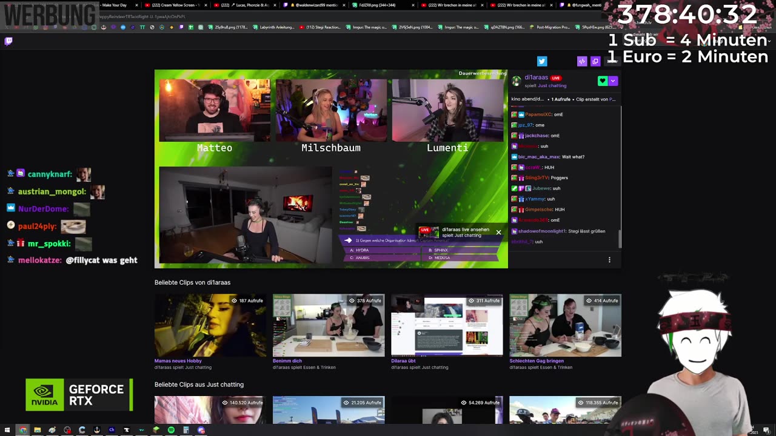Select chat user 'Jubewe' in clip chat
Viewport: 776px width, 436px height.
[x=541, y=188]
